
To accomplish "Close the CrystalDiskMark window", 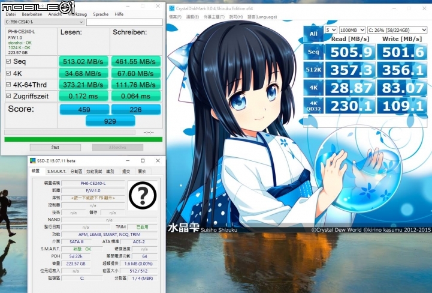I will tap(424, 8).
